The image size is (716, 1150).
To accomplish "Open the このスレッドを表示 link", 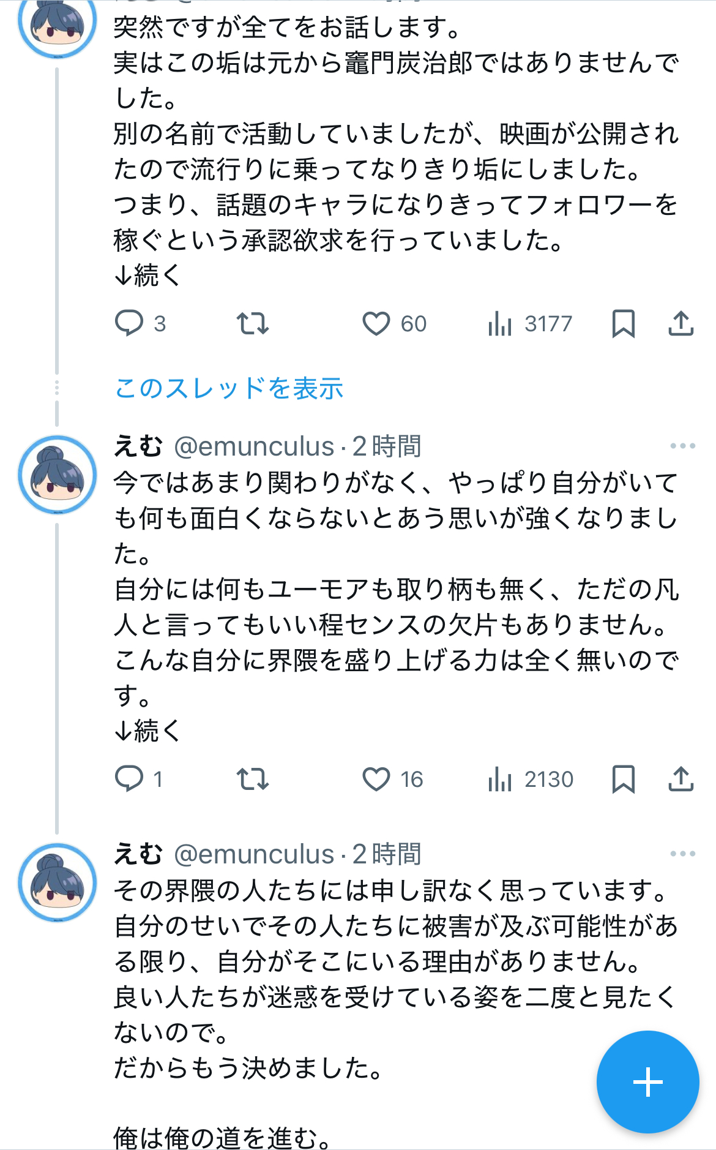I will point(229,388).
